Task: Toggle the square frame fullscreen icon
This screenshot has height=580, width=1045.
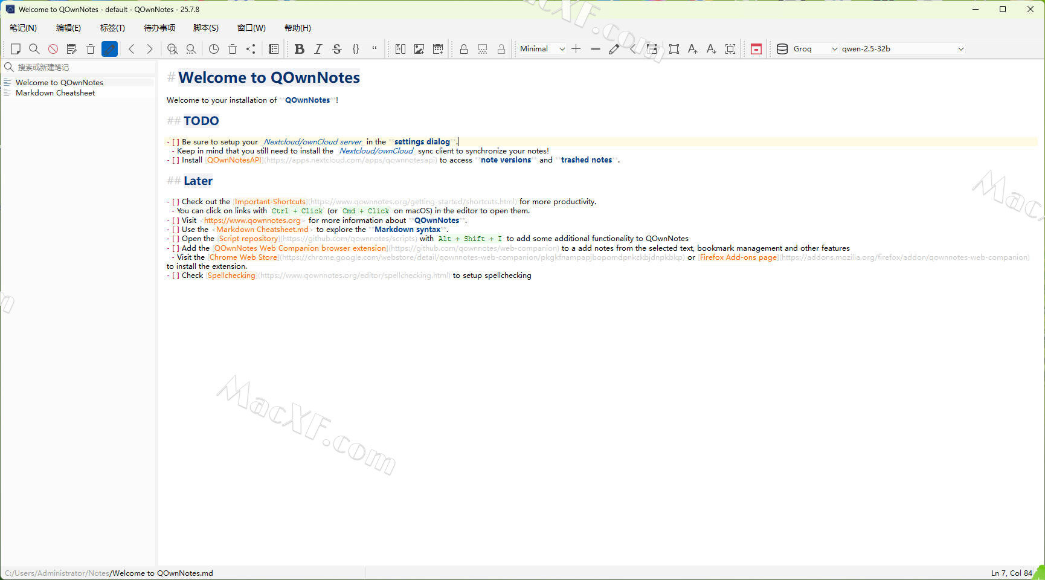Action: pos(674,49)
